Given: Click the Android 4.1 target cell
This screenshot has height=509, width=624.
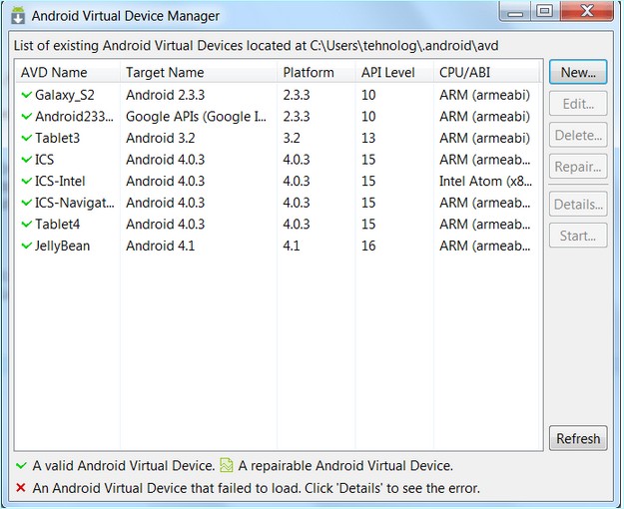Looking at the screenshot, I should point(161,246).
